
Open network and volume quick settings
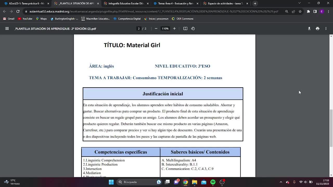[x=305, y=182]
